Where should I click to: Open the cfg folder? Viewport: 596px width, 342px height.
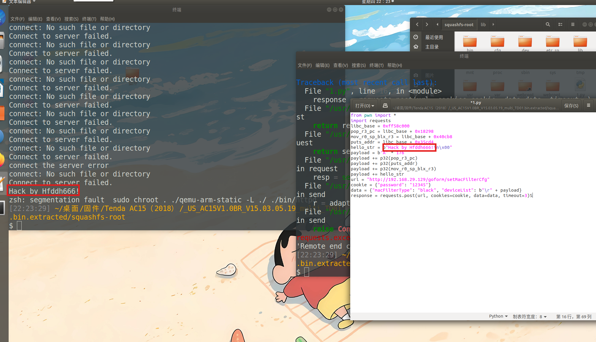coord(497,43)
